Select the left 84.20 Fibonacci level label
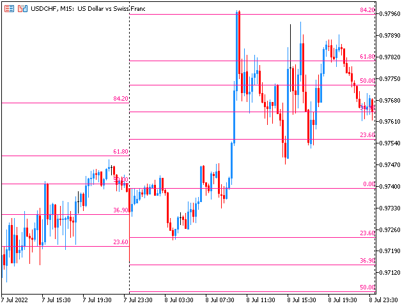The image size is (409, 306). click(120, 99)
